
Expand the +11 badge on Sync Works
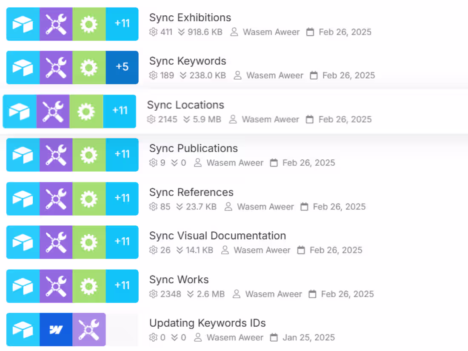(x=122, y=286)
